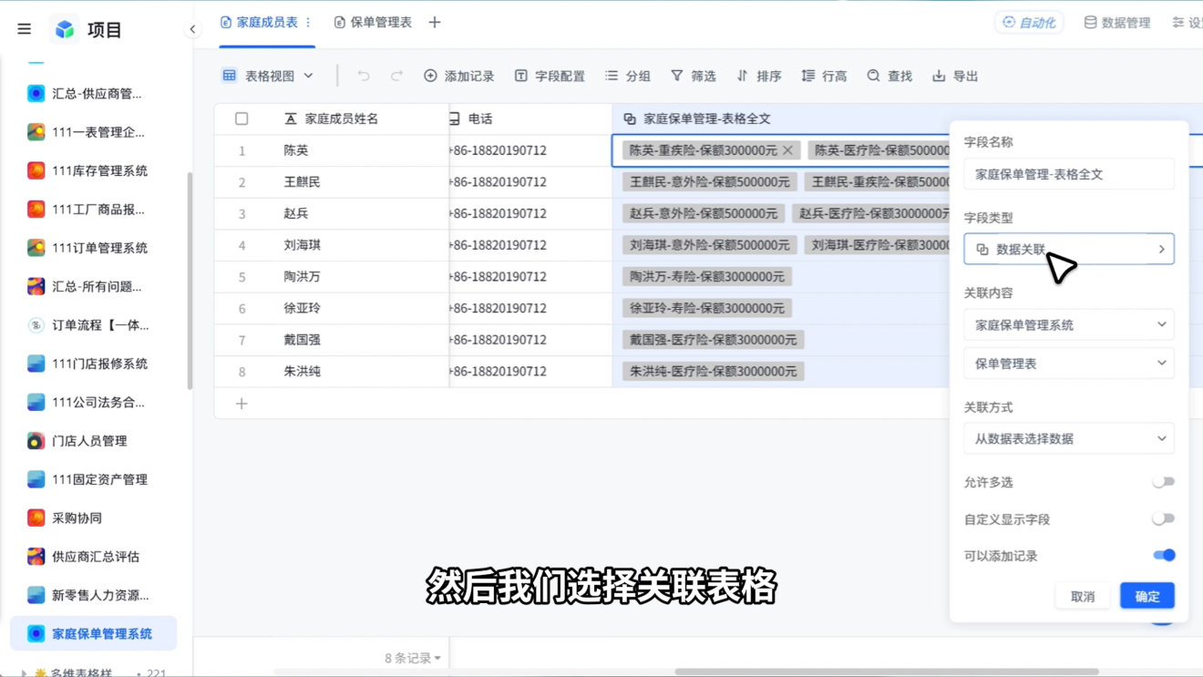Screen dimensions: 1203x677
Task: Open 门店人员管理 project icon
Action: point(36,441)
